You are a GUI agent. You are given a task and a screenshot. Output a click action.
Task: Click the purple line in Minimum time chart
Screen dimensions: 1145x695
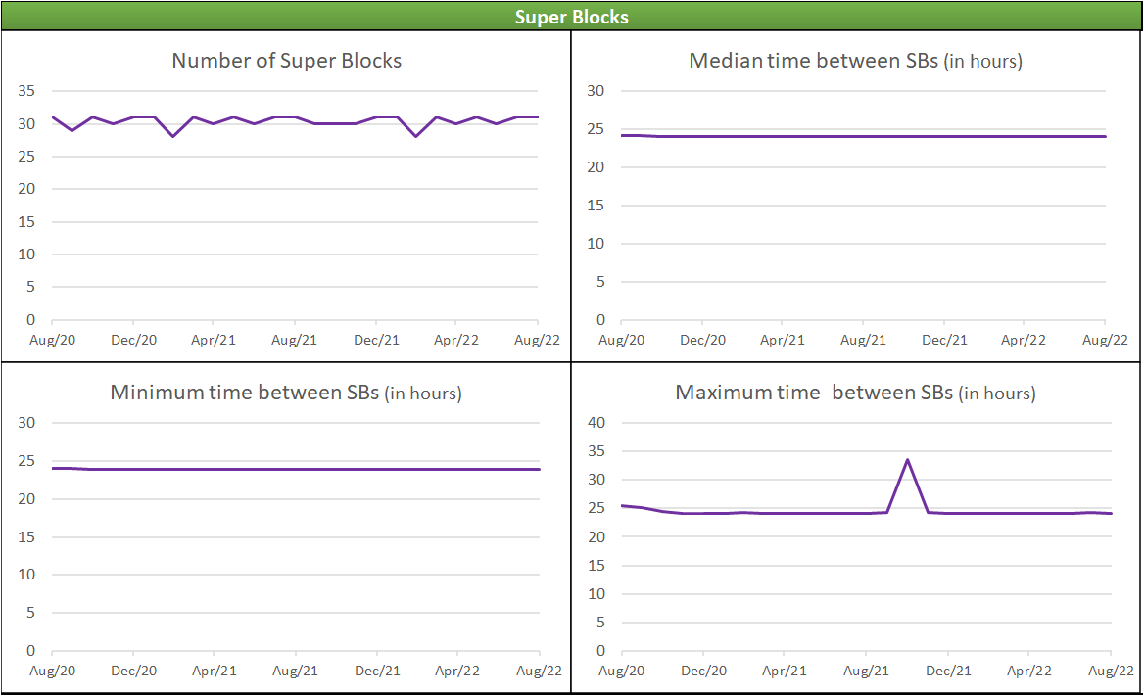(x=296, y=469)
